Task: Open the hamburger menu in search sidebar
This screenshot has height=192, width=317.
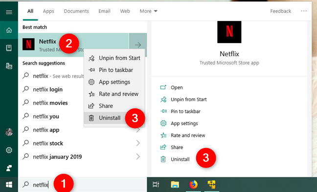Action: [x=9, y=12]
